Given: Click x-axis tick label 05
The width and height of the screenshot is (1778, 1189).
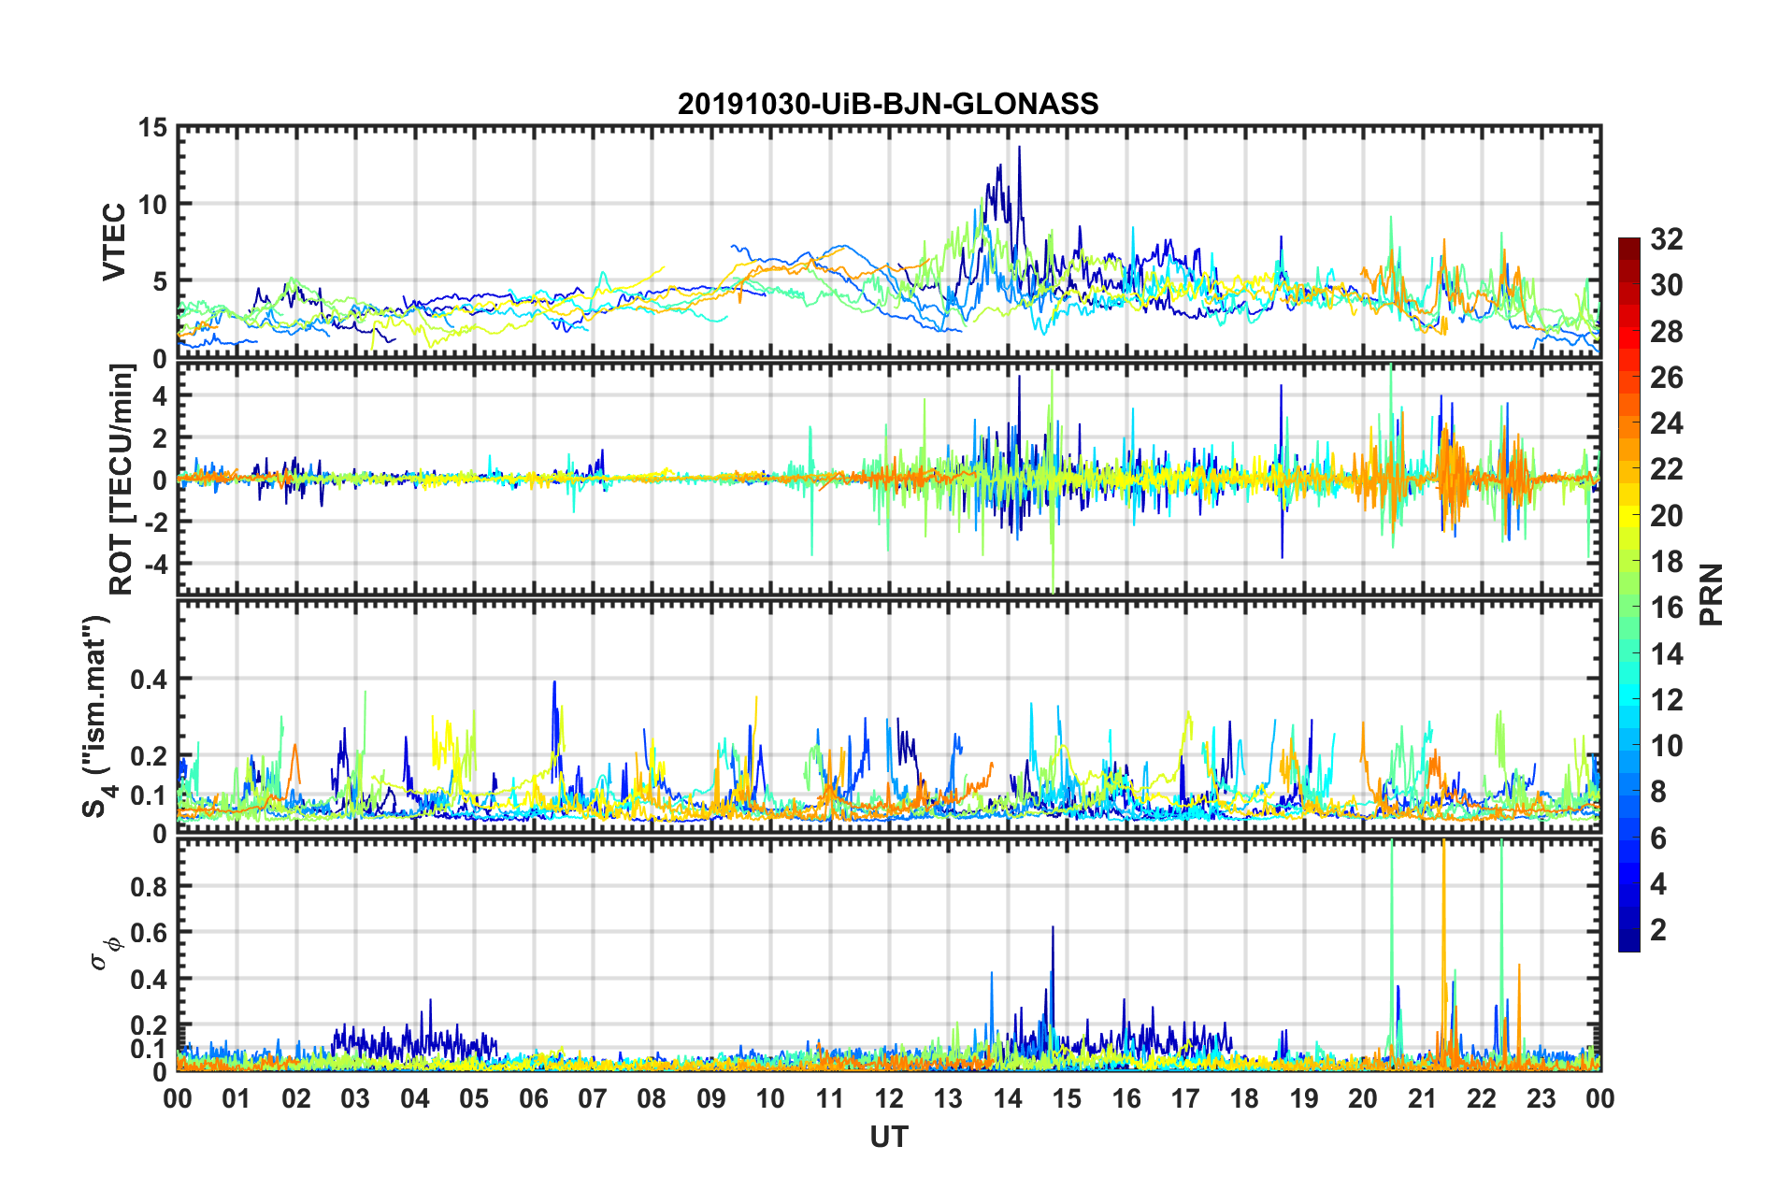Looking at the screenshot, I should [x=474, y=1099].
